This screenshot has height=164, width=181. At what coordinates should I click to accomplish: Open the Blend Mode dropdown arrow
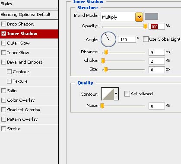tap(139, 17)
